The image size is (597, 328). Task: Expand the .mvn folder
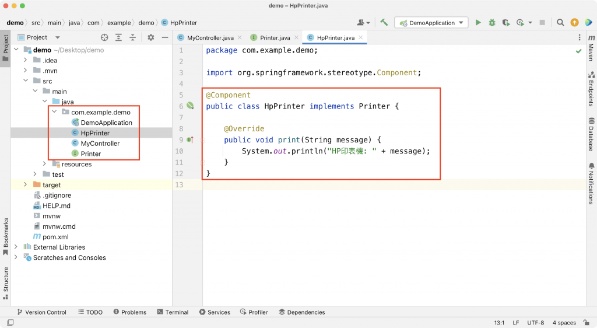click(x=26, y=70)
